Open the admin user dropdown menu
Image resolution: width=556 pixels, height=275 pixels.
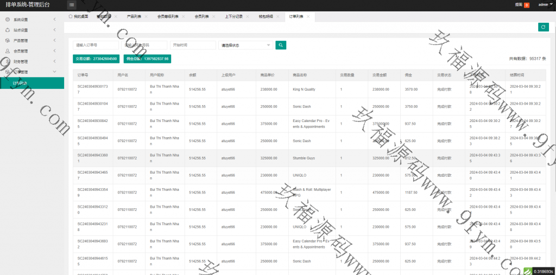(544, 4)
